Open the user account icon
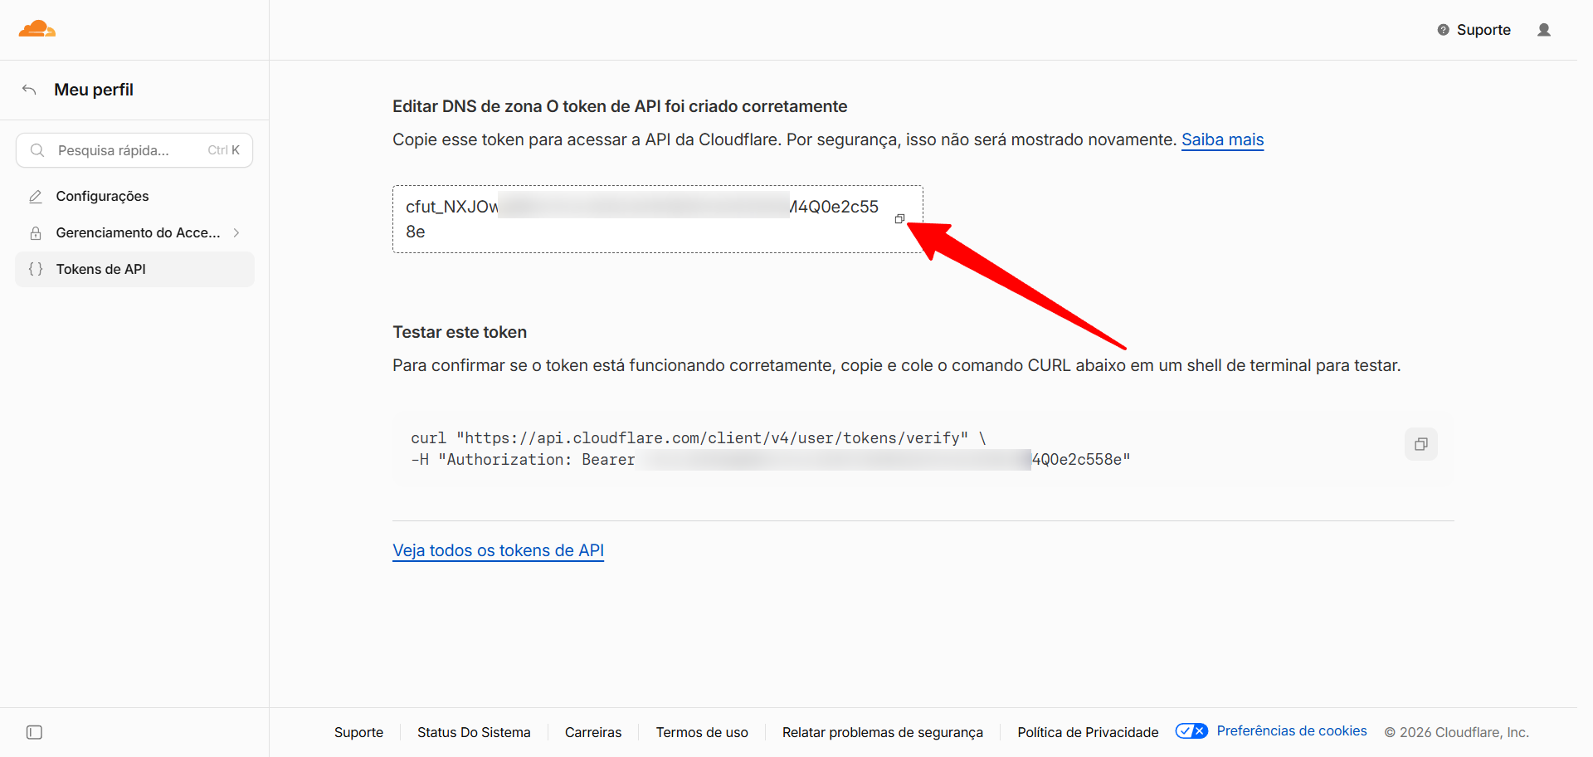This screenshot has height=757, width=1593. pyautogui.click(x=1543, y=30)
